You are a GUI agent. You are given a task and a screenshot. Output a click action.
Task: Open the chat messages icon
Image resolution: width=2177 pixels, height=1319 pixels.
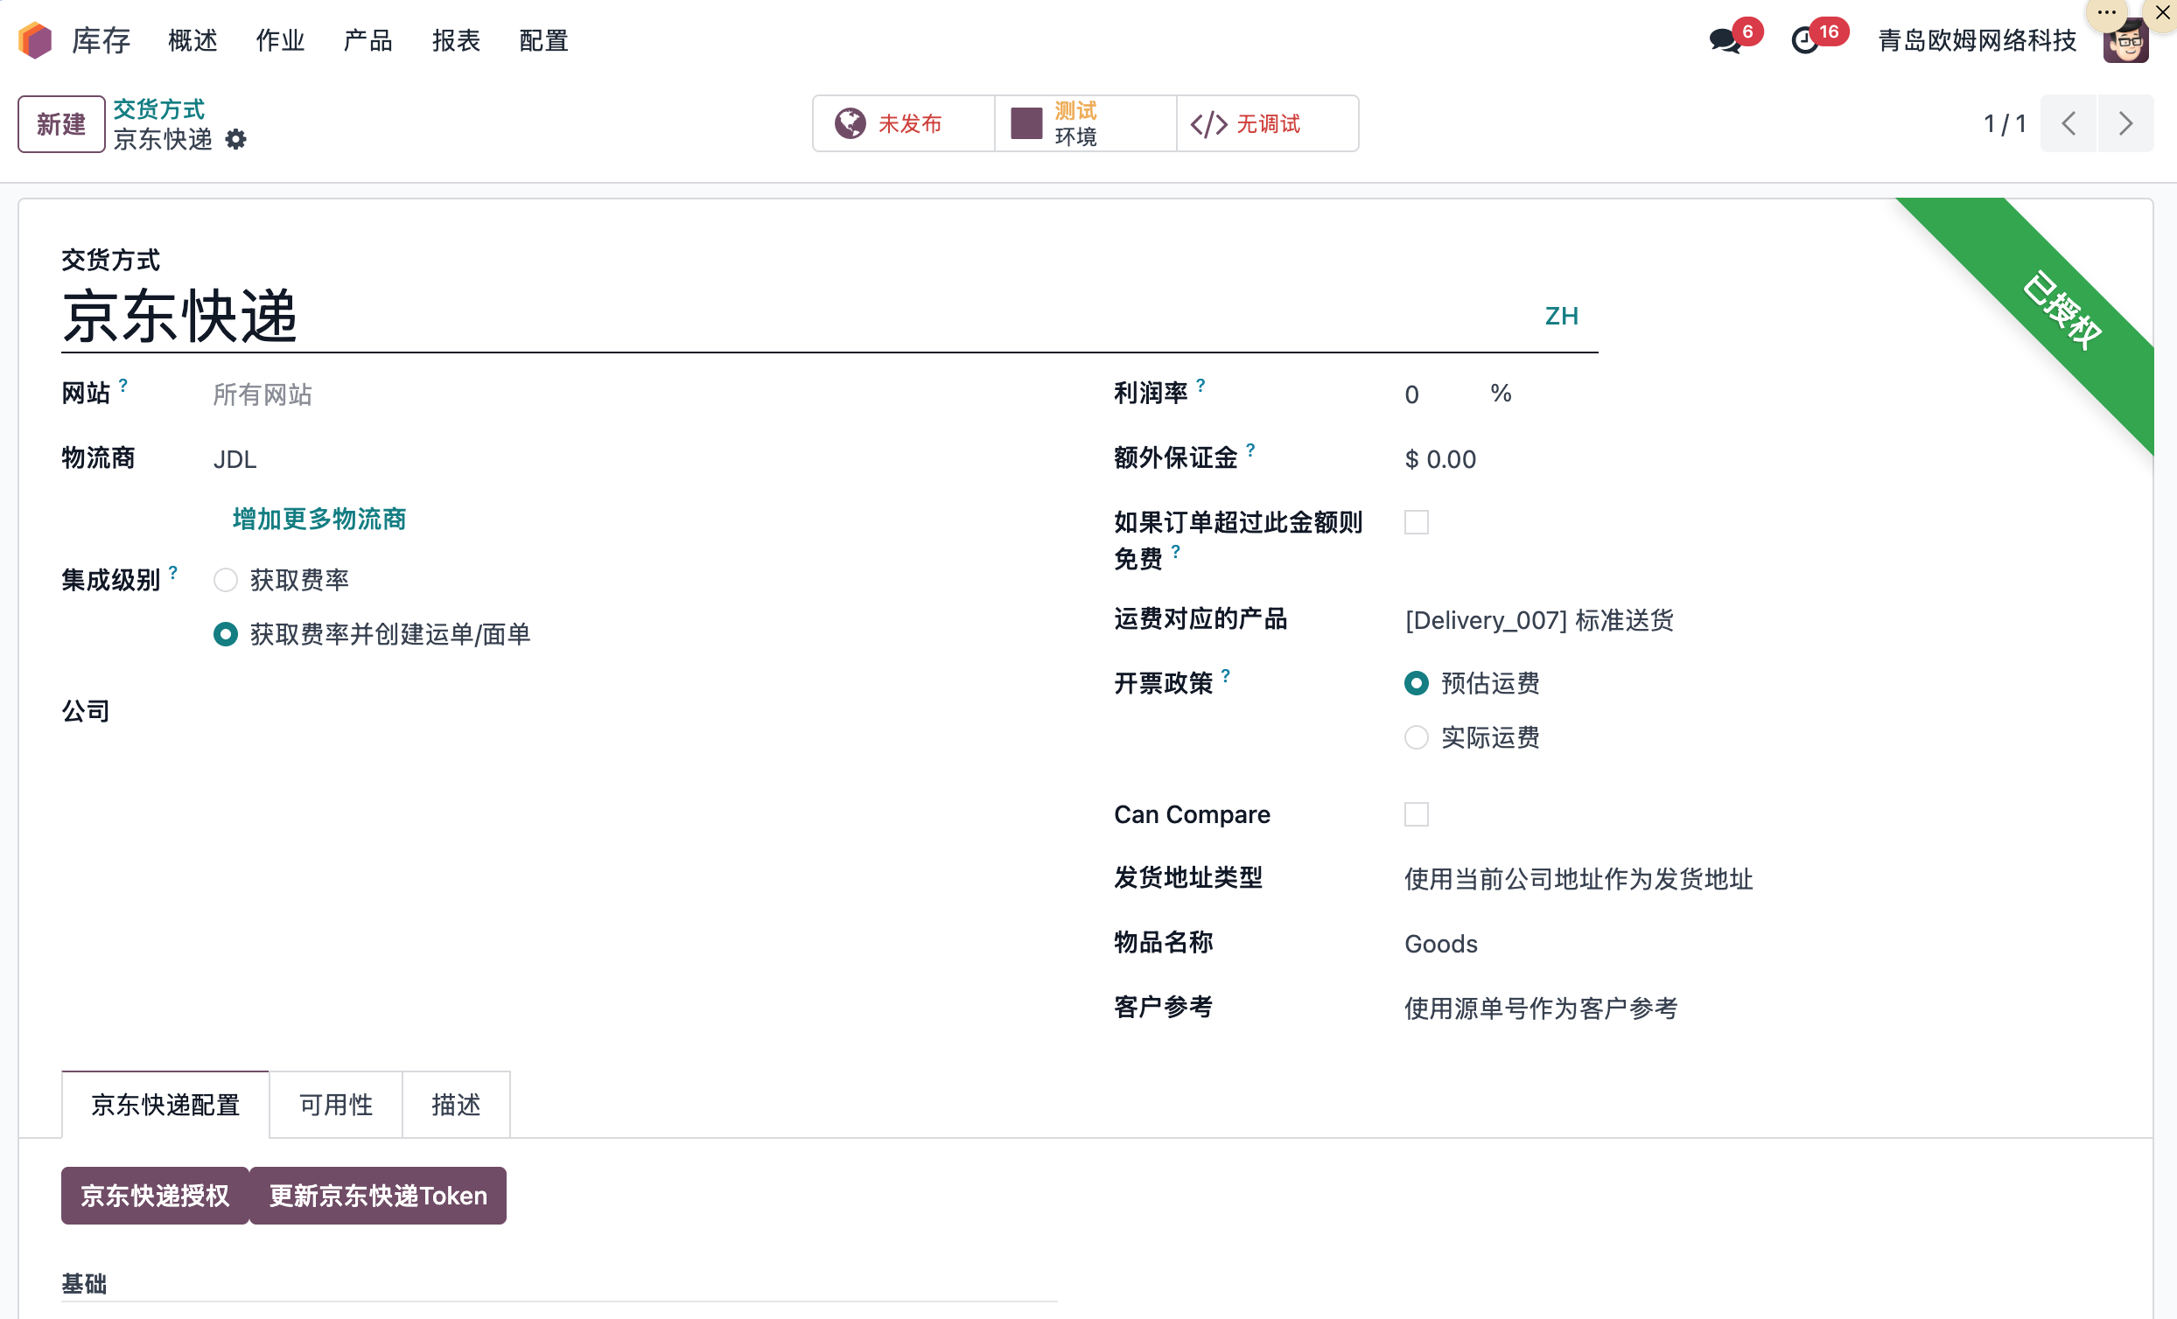point(1723,40)
